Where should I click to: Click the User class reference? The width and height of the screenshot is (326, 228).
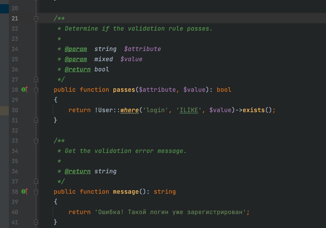click(106, 110)
